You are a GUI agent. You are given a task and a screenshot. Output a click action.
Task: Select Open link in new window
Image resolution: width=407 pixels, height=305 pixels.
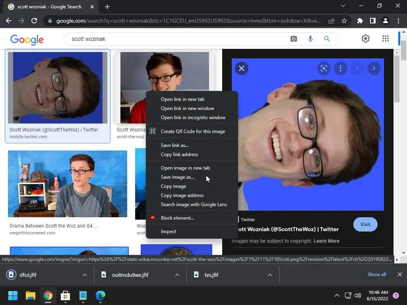tap(192, 108)
